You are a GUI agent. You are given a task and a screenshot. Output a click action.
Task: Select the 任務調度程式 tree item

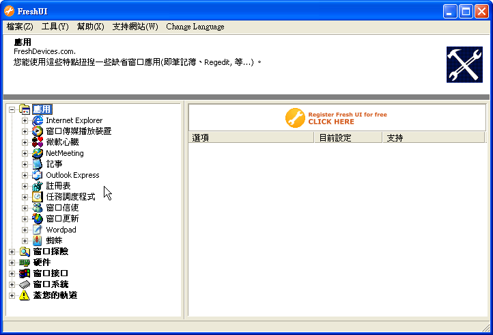click(x=70, y=197)
